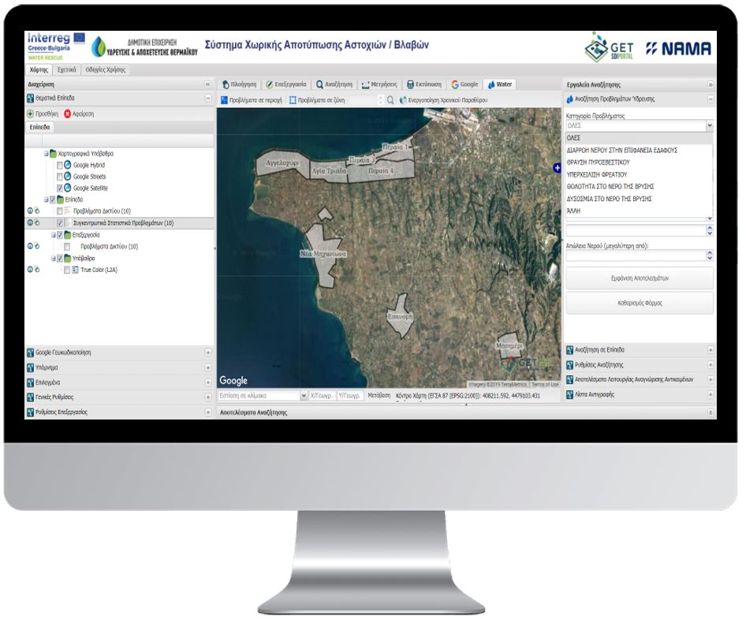The width and height of the screenshot is (746, 619).
Task: Enable the Google Hybrid basemap checkbox
Action: tap(60, 165)
